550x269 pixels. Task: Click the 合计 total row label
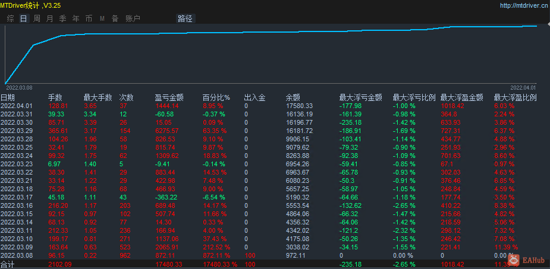click(x=8, y=264)
